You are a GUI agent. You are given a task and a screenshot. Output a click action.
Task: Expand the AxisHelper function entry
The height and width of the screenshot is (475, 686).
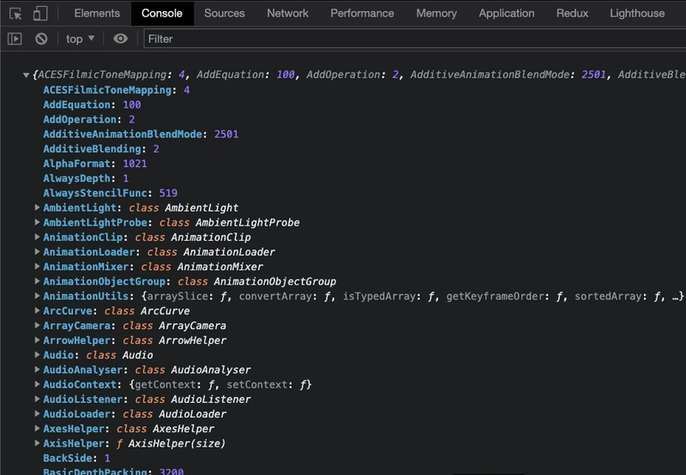[37, 443]
